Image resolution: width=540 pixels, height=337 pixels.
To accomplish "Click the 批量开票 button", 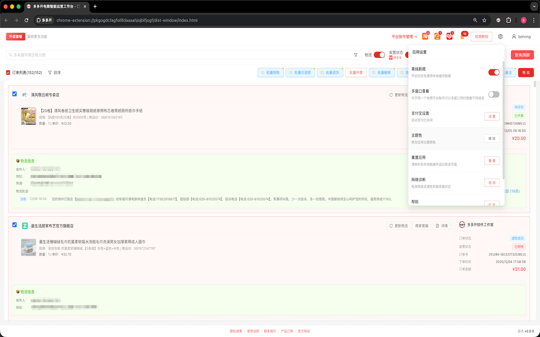I will point(356,72).
